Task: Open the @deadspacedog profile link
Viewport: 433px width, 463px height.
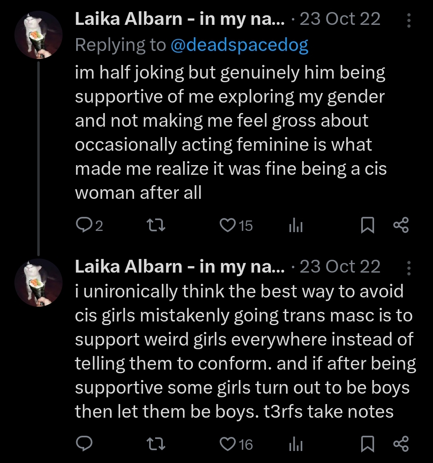Action: (x=239, y=45)
